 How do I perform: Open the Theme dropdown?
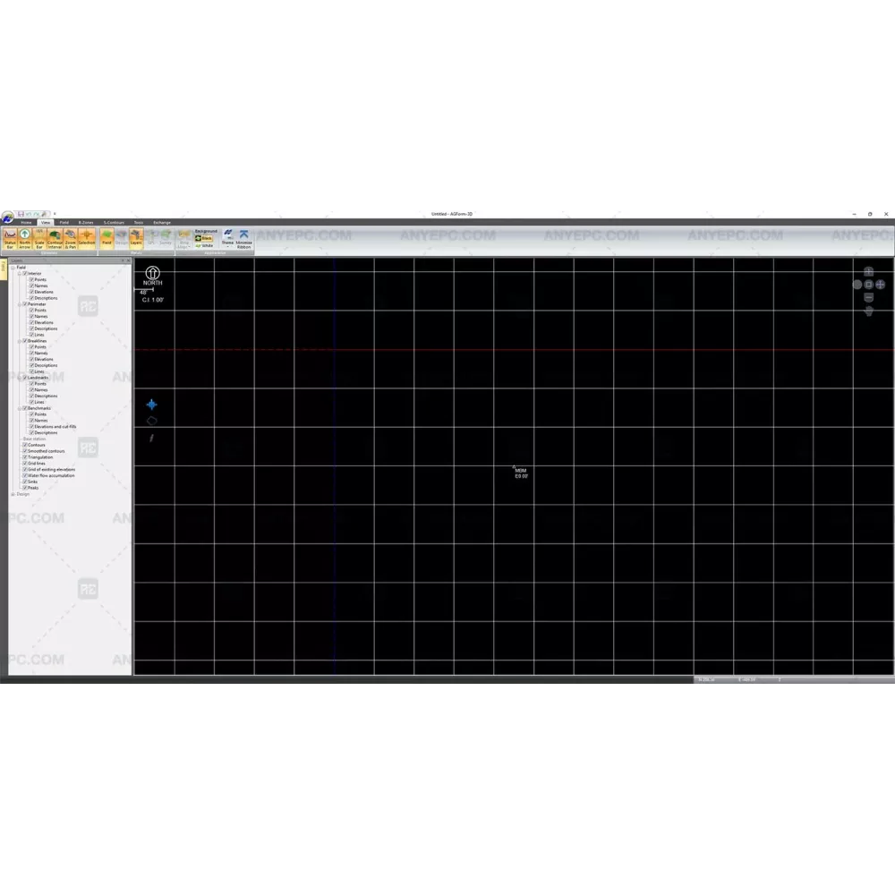tap(227, 238)
